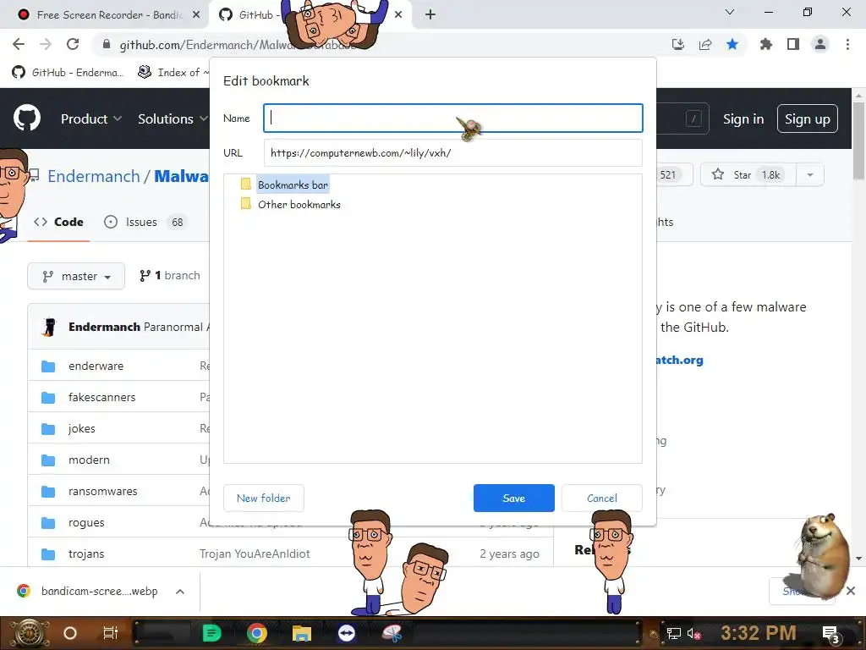
Task: Click the address bar padlock icon
Action: coord(107,44)
